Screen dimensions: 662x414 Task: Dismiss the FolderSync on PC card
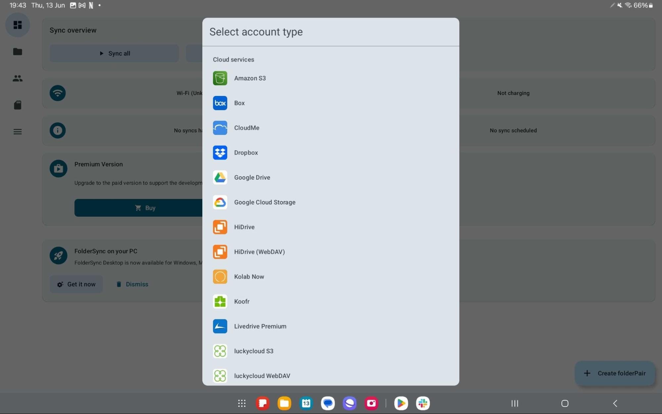tap(132, 284)
